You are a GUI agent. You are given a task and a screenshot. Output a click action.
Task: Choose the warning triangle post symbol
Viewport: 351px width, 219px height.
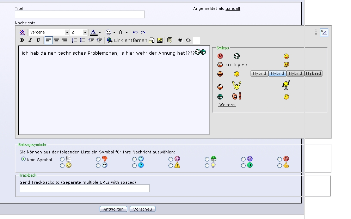(x=171, y=165)
